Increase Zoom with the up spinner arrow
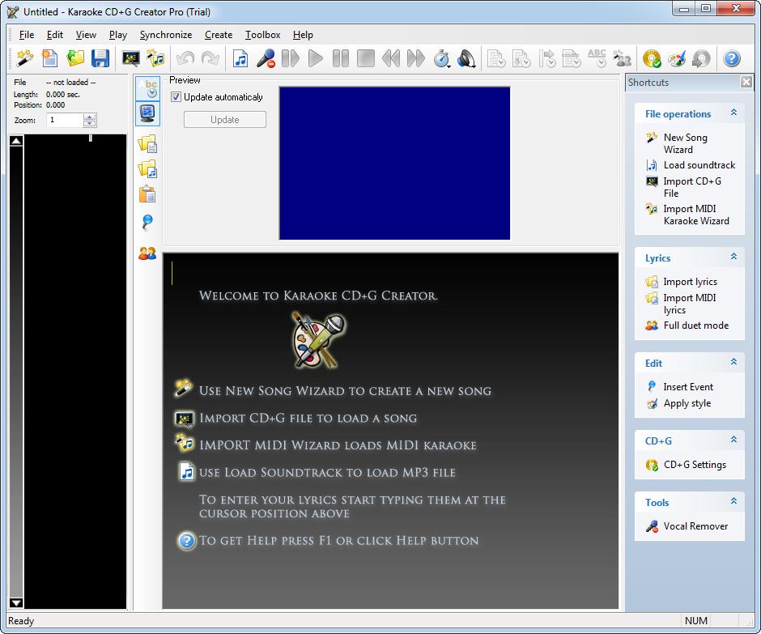 tap(90, 117)
